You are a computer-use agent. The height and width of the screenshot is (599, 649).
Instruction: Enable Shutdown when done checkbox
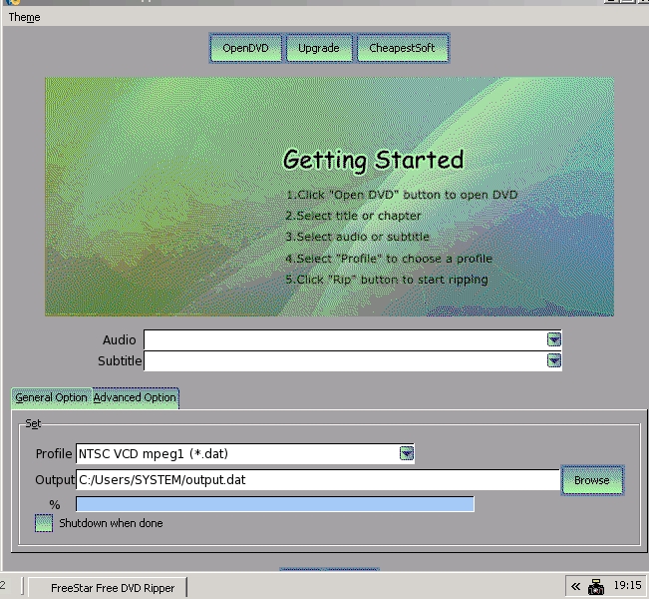44,523
